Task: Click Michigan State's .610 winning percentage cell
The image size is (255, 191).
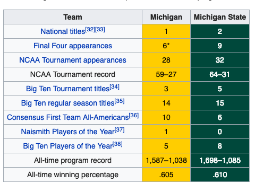Action: coord(220,175)
